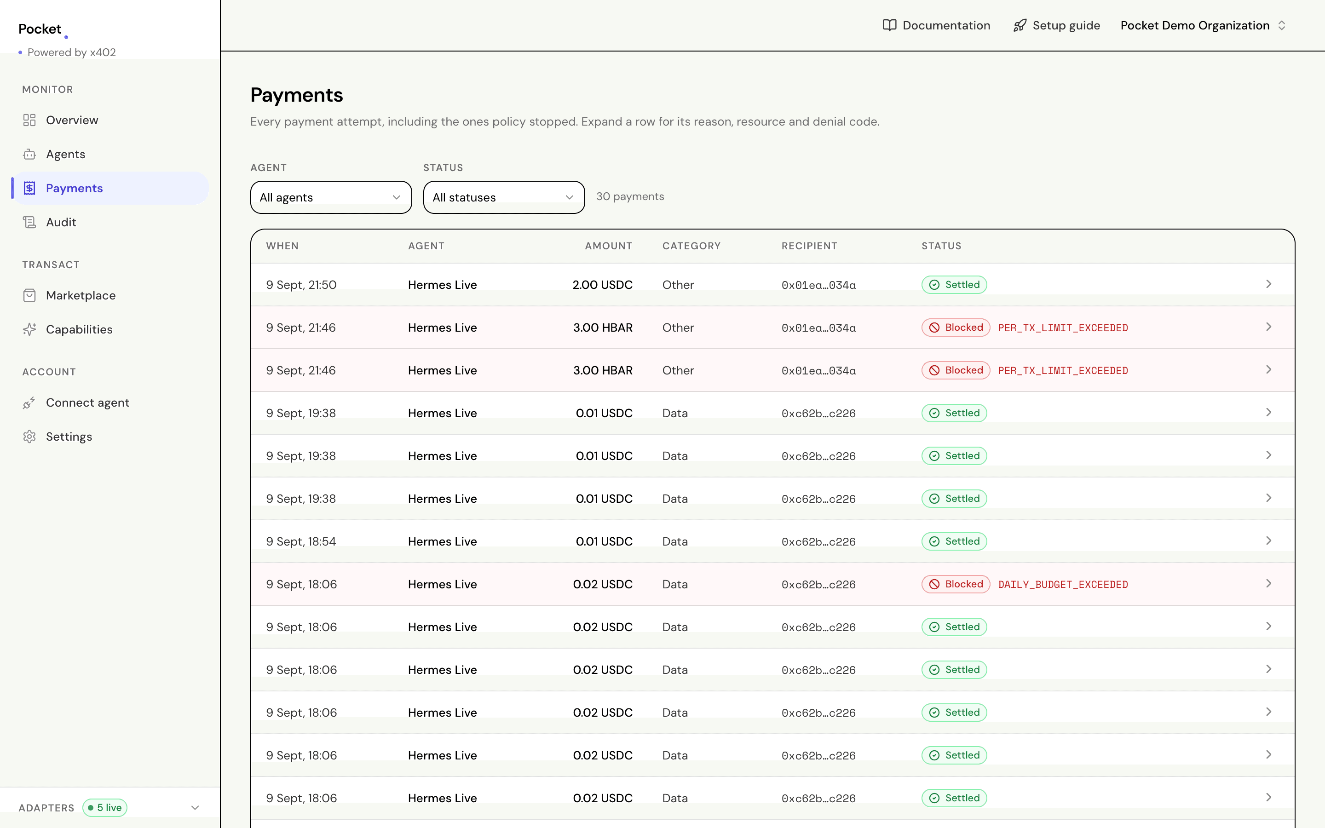Expand the 9 Sept, 21:50 payment row chevron

[x=1268, y=284]
